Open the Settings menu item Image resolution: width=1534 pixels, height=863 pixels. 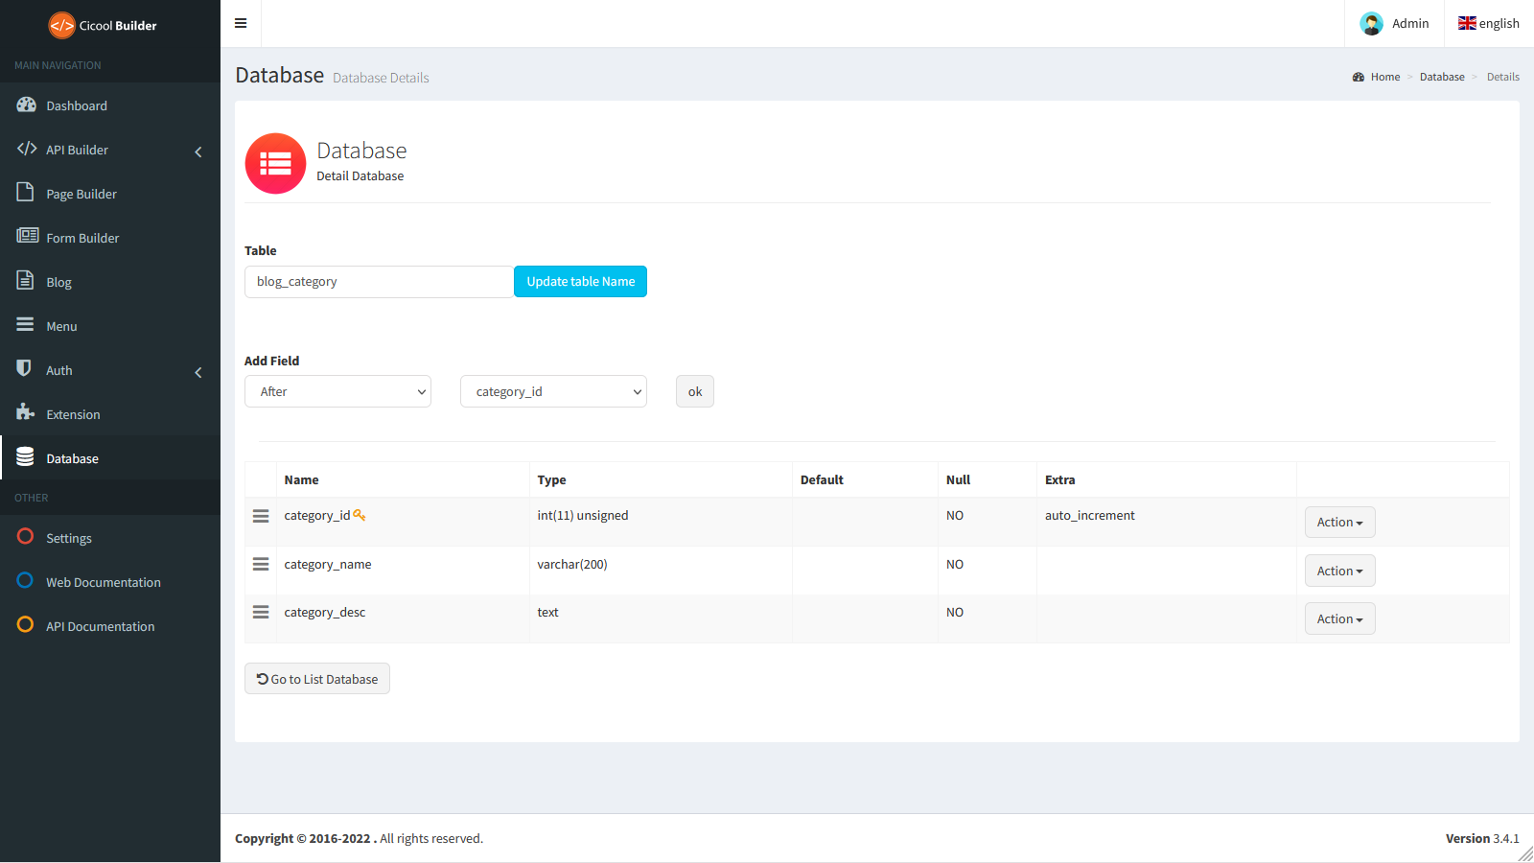click(110, 538)
